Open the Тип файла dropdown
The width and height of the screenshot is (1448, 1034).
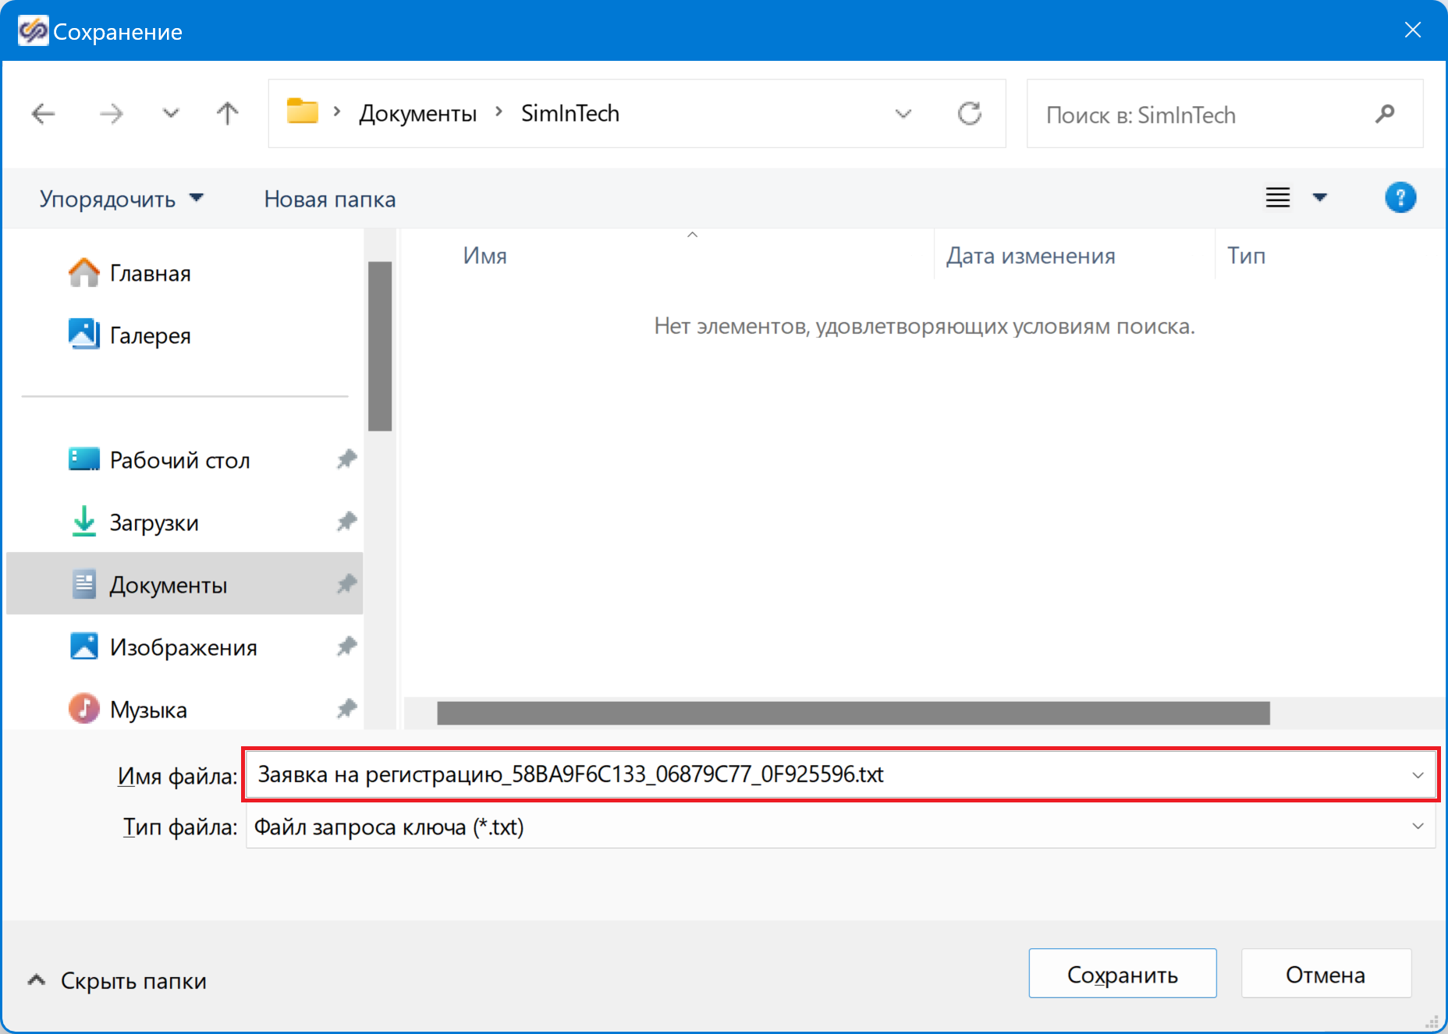1418,827
